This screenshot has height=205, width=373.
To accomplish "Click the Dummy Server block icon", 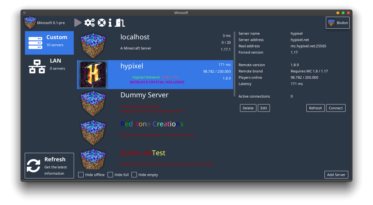I will click(93, 104).
